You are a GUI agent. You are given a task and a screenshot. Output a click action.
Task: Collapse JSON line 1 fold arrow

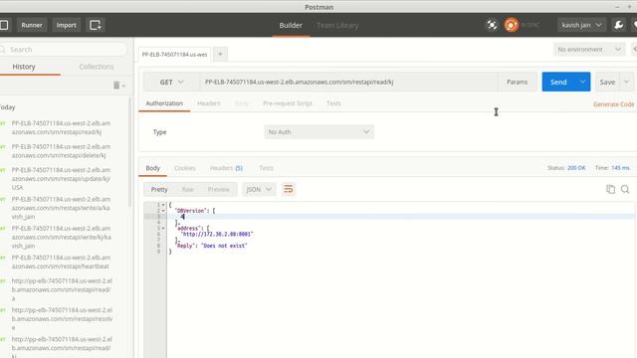163,205
